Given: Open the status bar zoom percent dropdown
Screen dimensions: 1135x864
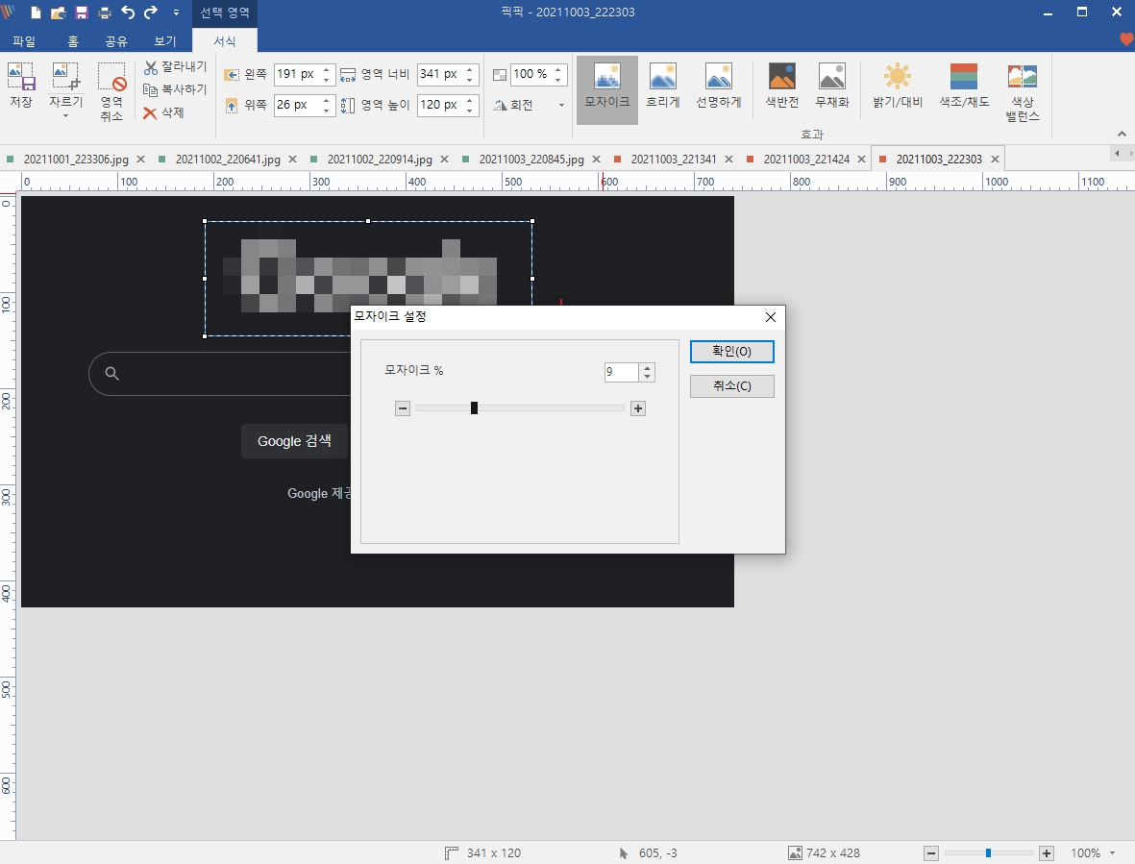Looking at the screenshot, I should [x=1113, y=853].
